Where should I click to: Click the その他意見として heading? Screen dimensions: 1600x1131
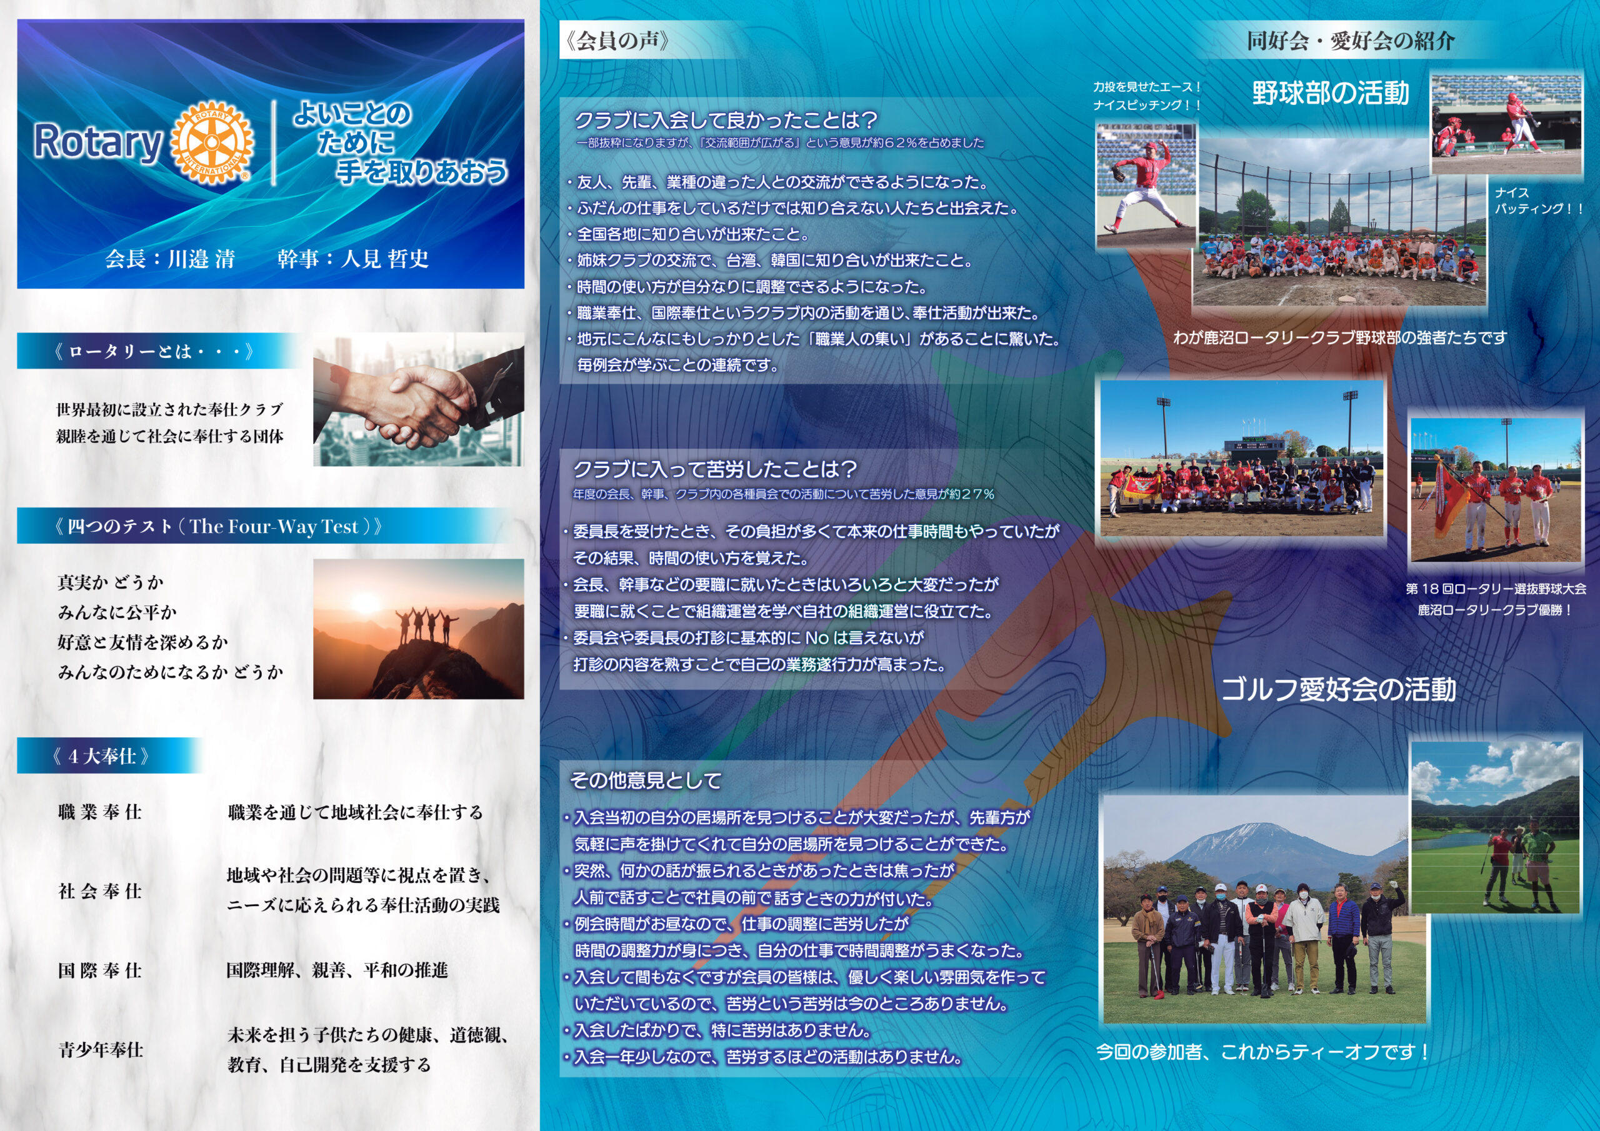(x=645, y=780)
